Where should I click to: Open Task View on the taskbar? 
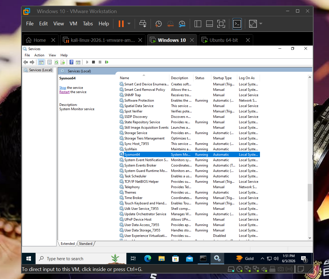[133, 259]
